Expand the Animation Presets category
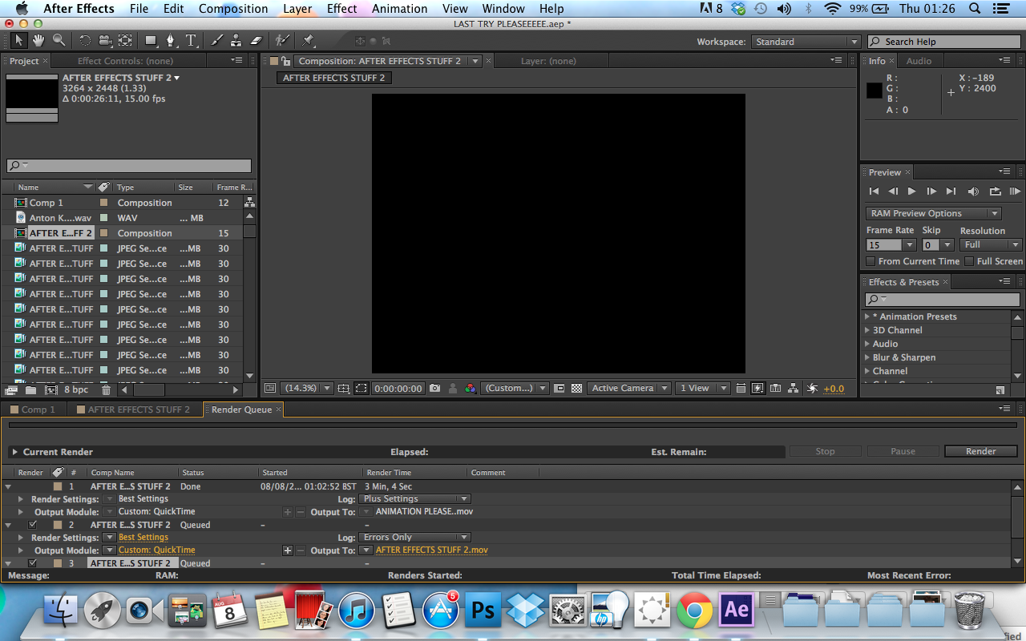Image resolution: width=1026 pixels, height=641 pixels. (867, 316)
